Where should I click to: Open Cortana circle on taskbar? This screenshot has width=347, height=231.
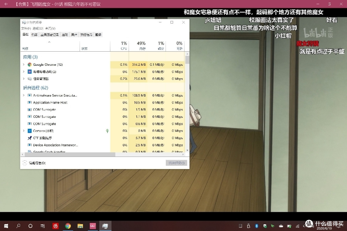tap(31, 226)
